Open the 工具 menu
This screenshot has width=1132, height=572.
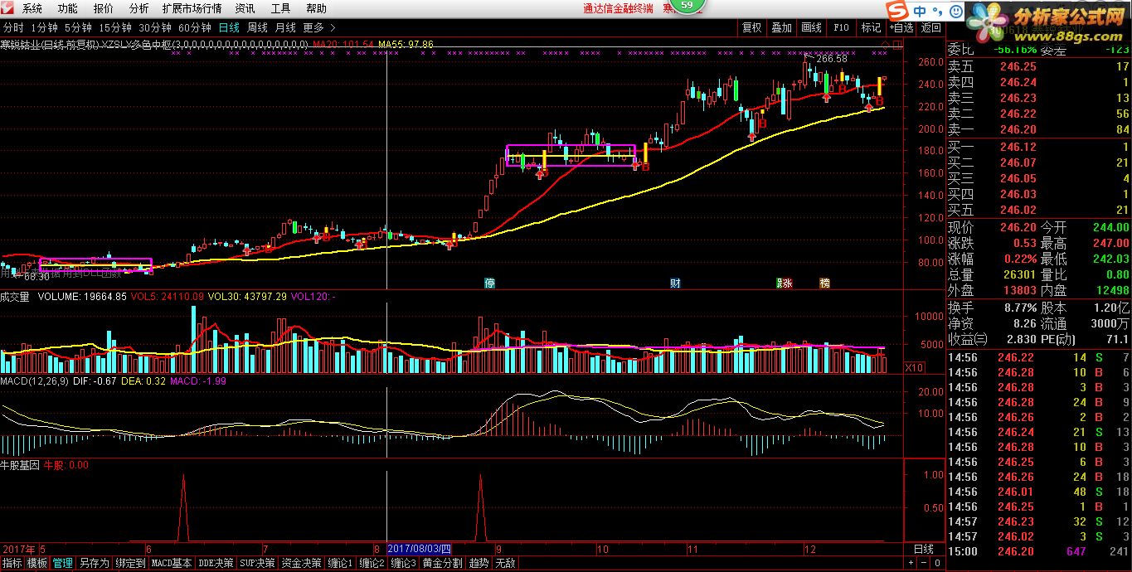click(x=280, y=8)
